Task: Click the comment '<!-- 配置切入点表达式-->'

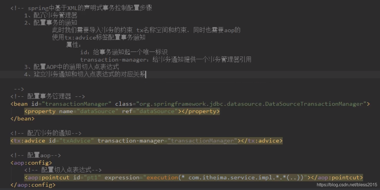Action: [x=63, y=170]
